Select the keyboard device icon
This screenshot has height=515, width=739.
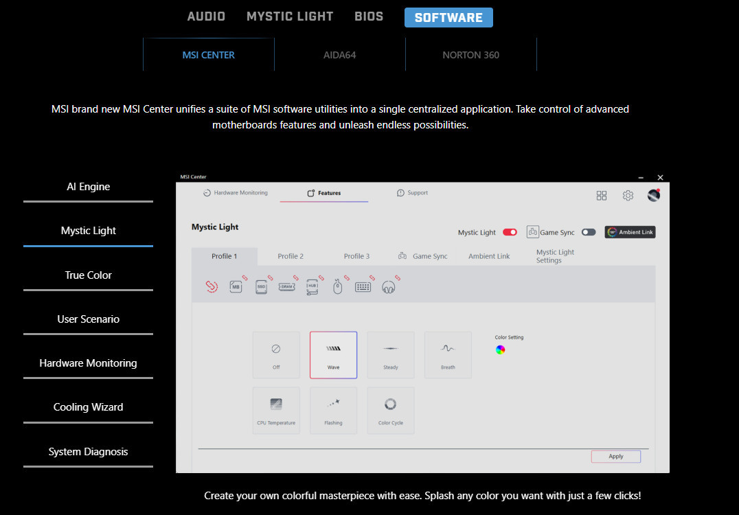363,287
